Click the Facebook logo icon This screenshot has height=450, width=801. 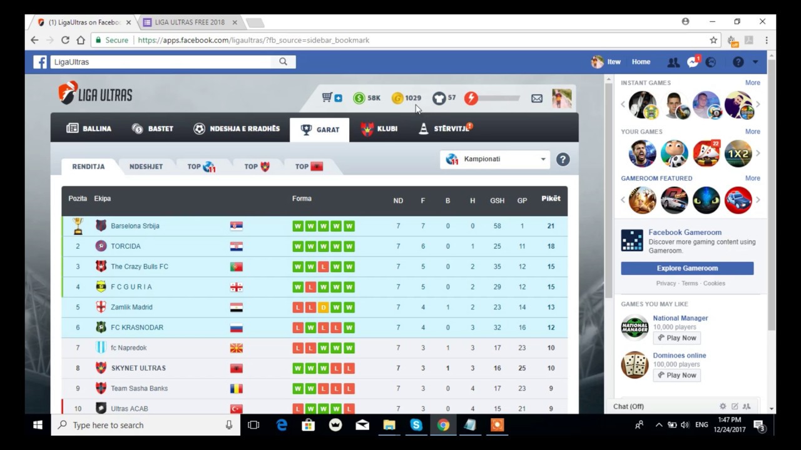40,62
